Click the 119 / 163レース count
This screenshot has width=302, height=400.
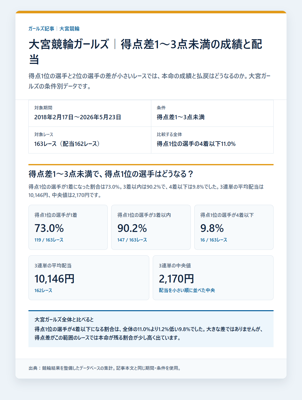tap(49, 240)
